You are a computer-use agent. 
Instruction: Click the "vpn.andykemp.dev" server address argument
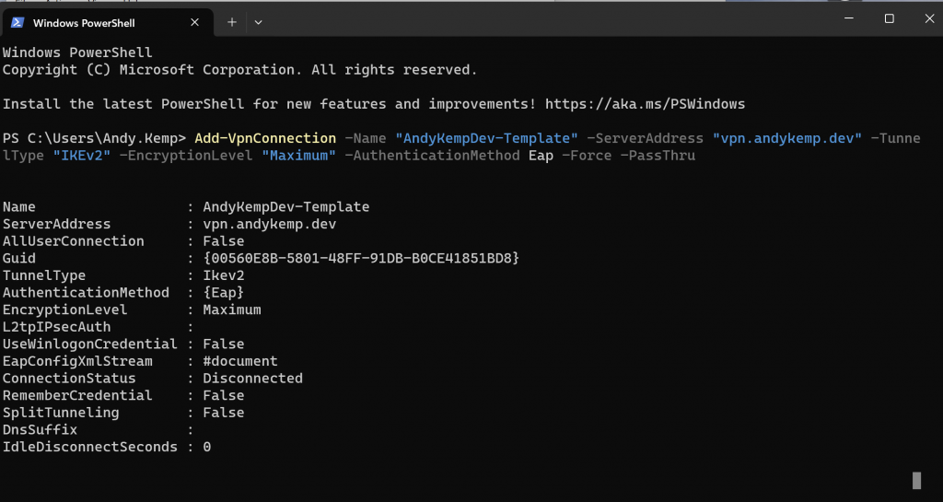coord(787,138)
